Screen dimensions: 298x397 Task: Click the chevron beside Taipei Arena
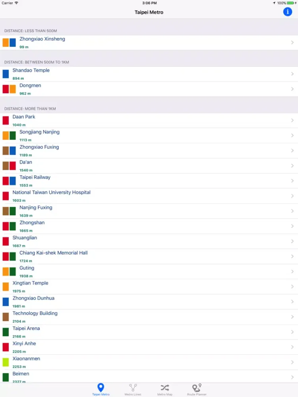pyautogui.click(x=292, y=332)
